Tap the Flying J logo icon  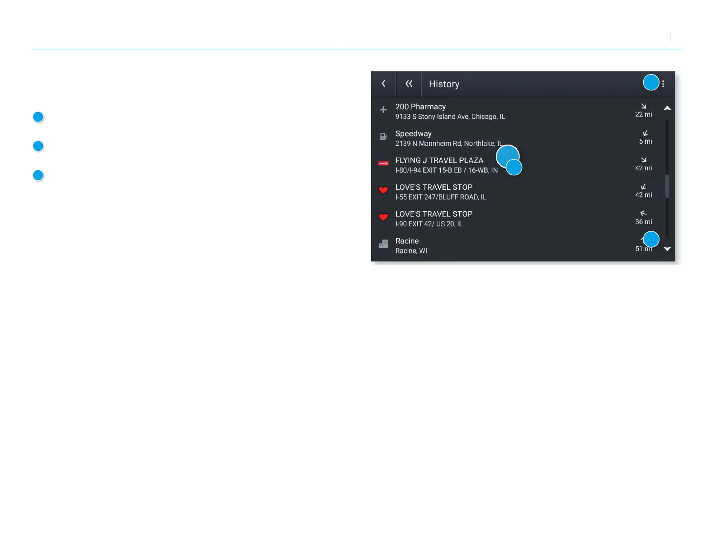coord(383,163)
